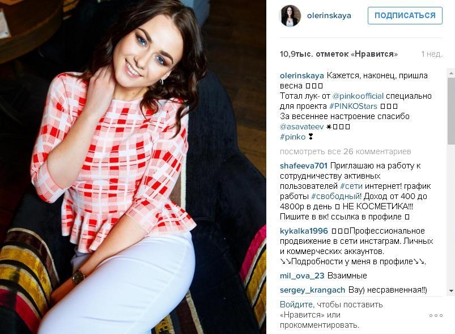Click the ПОДПИСАТЬСЯ subscribe button
The width and height of the screenshot is (455, 334).
click(405, 16)
